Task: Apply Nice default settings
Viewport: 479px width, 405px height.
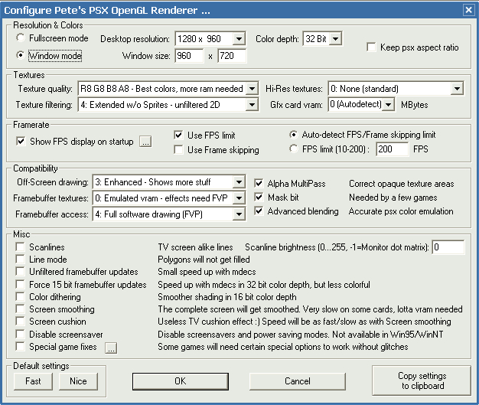Action: [x=78, y=381]
